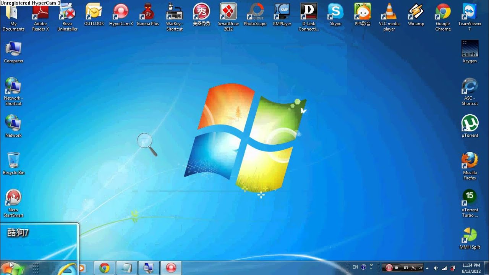Launch Skype from the desktop
489x275 pixels.
[335, 15]
